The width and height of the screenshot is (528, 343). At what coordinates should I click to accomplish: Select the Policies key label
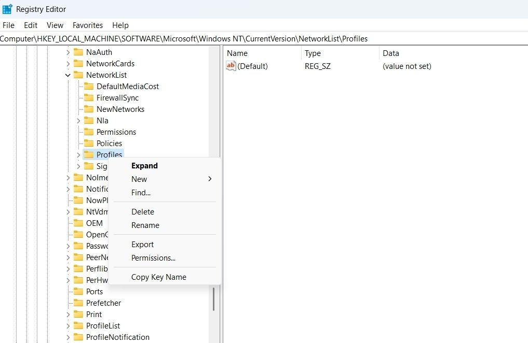(109, 144)
